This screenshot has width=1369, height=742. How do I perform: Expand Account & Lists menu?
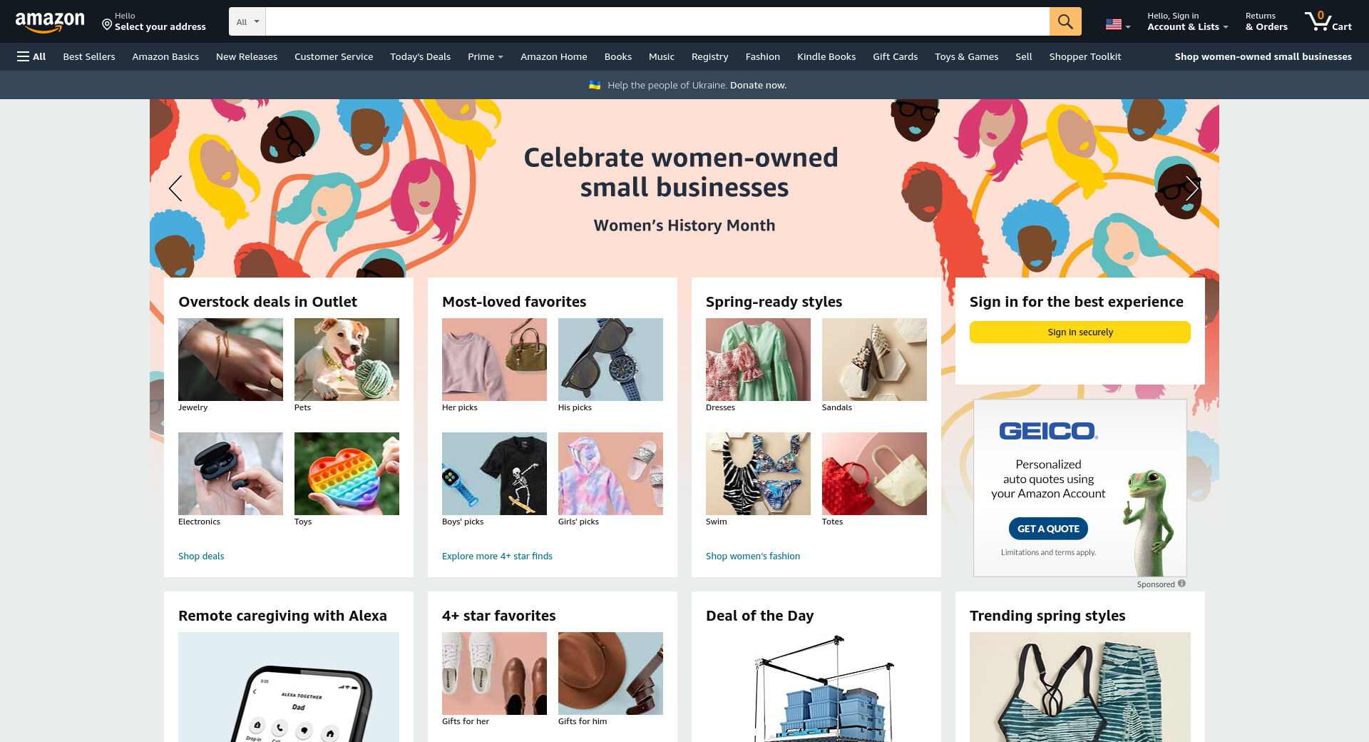[1187, 21]
